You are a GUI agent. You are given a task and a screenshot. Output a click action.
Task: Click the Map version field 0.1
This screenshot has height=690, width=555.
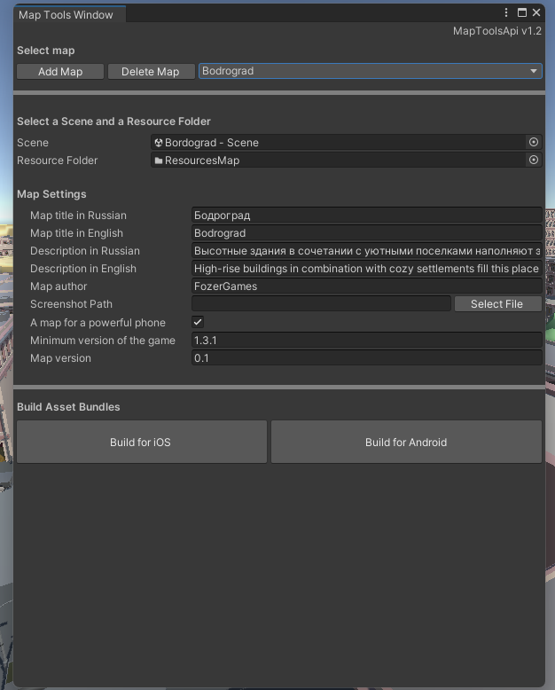[x=367, y=357]
